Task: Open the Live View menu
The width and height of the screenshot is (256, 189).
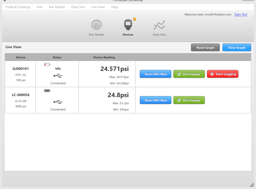Action: 98,7
